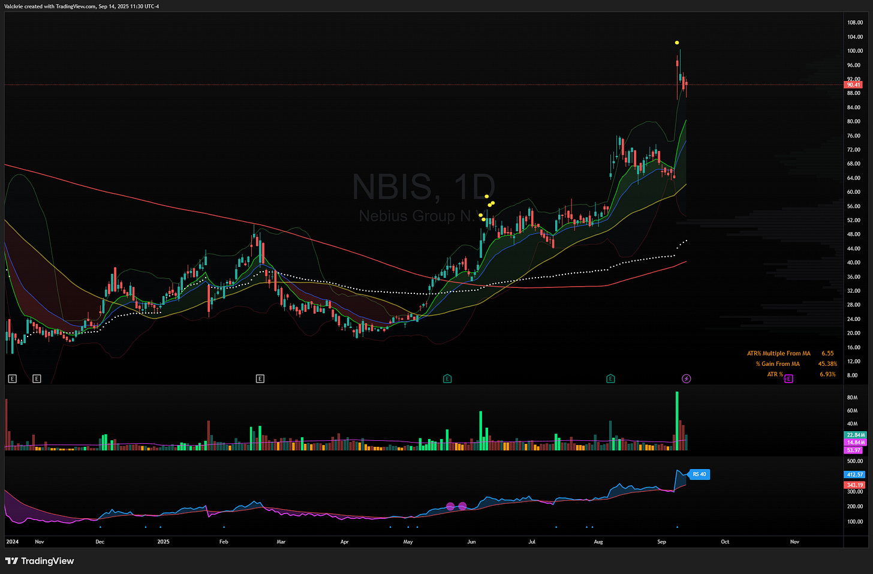Click the ATR % label text
Screen dimensions: 873x574
[x=775, y=374]
